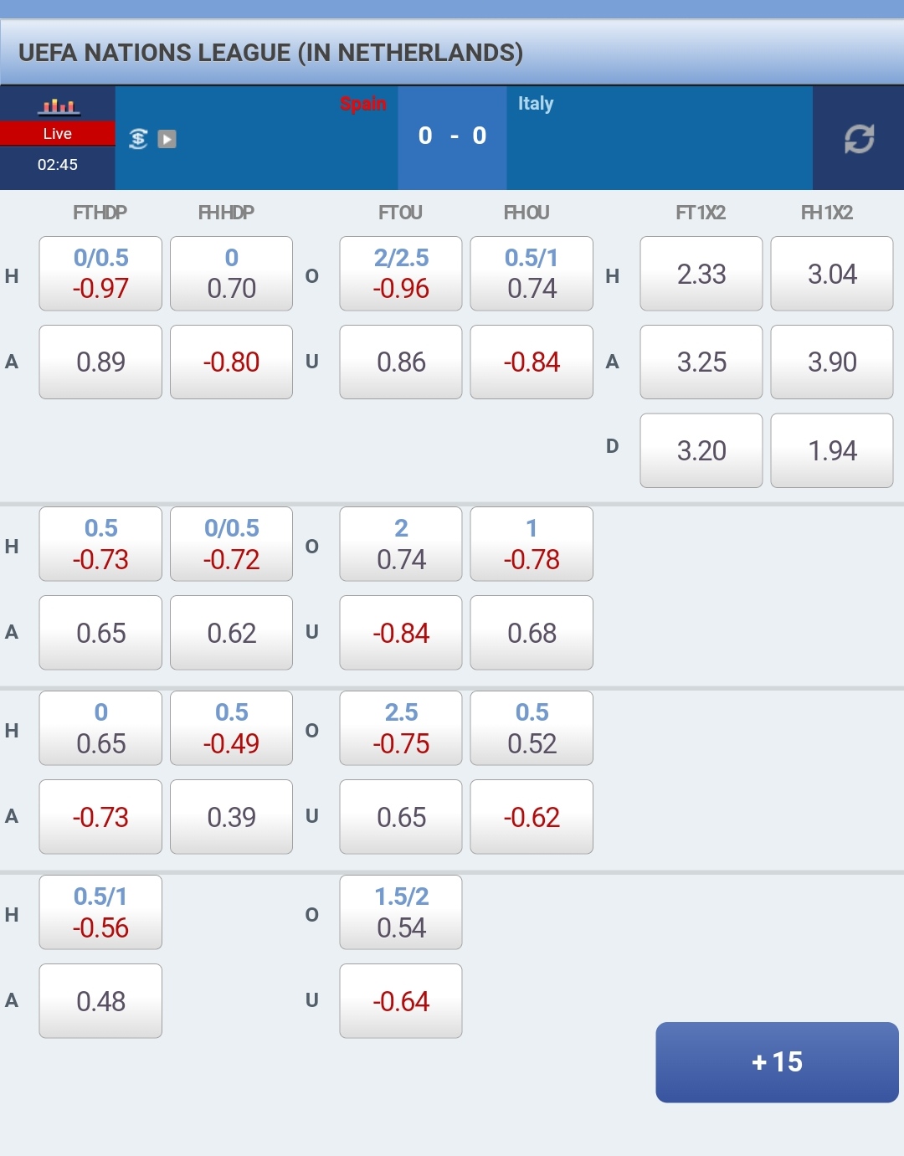
Task: Choose the FT handicap 0/0.5 home bet
Action: [x=100, y=274]
